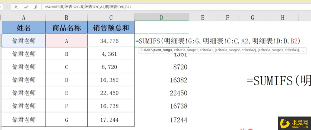
Task: Select 储君老师 cell in product G row
Action: [x=24, y=120]
